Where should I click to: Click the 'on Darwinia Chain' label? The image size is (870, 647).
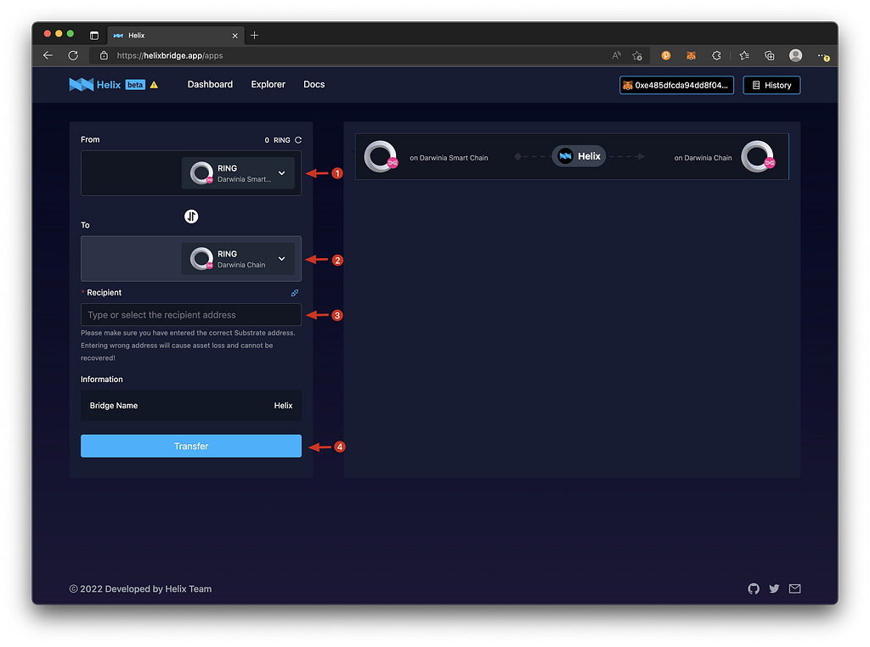703,158
